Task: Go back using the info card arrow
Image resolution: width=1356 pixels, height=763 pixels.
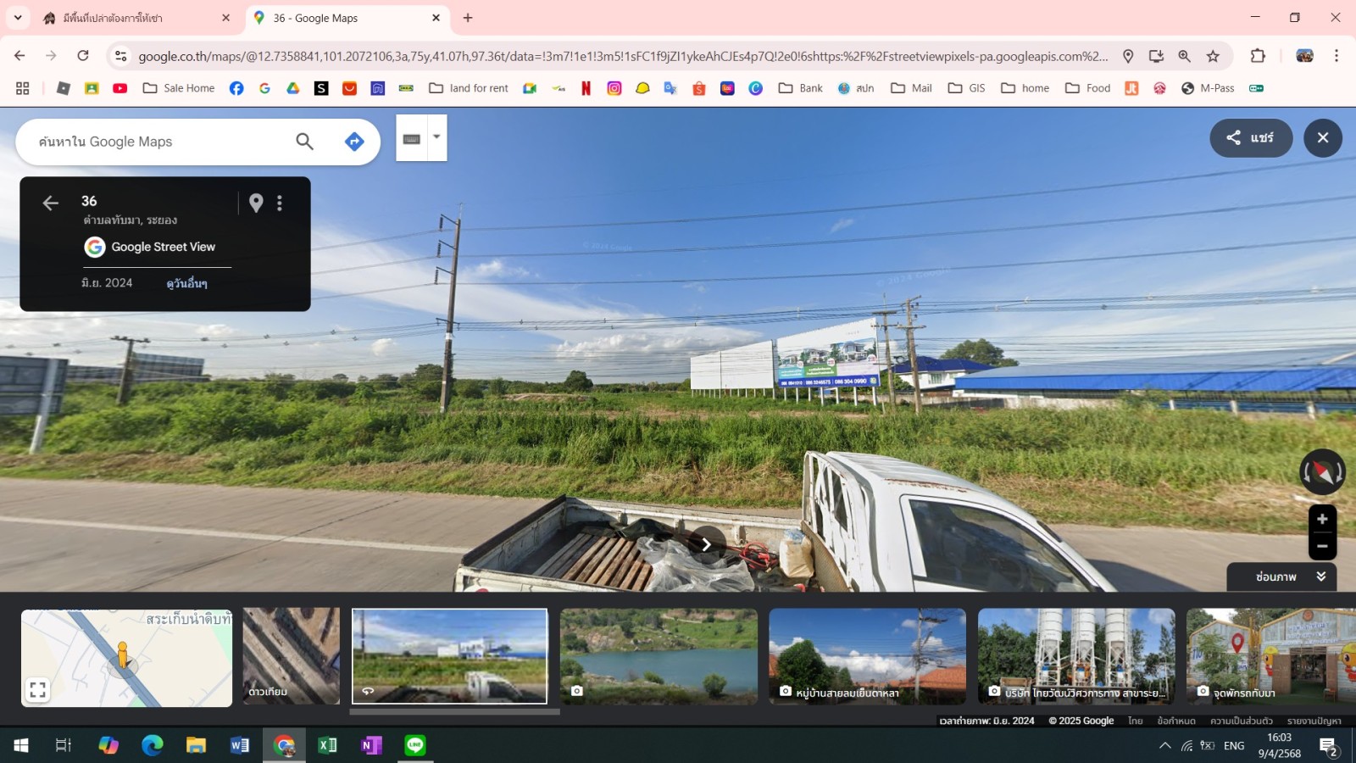Action: tap(50, 203)
